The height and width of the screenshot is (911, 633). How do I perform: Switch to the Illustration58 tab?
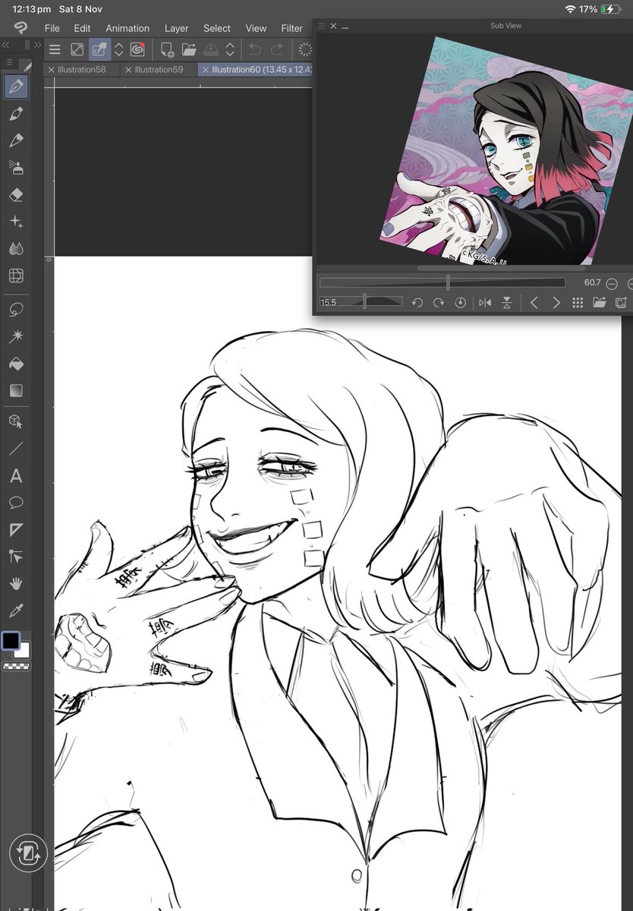click(x=81, y=69)
